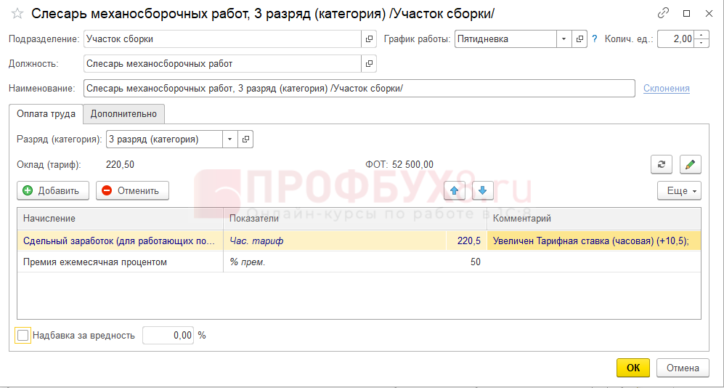Screen dimensions: 724x388
Task: Click Комментарий column header
Action: tap(594, 219)
